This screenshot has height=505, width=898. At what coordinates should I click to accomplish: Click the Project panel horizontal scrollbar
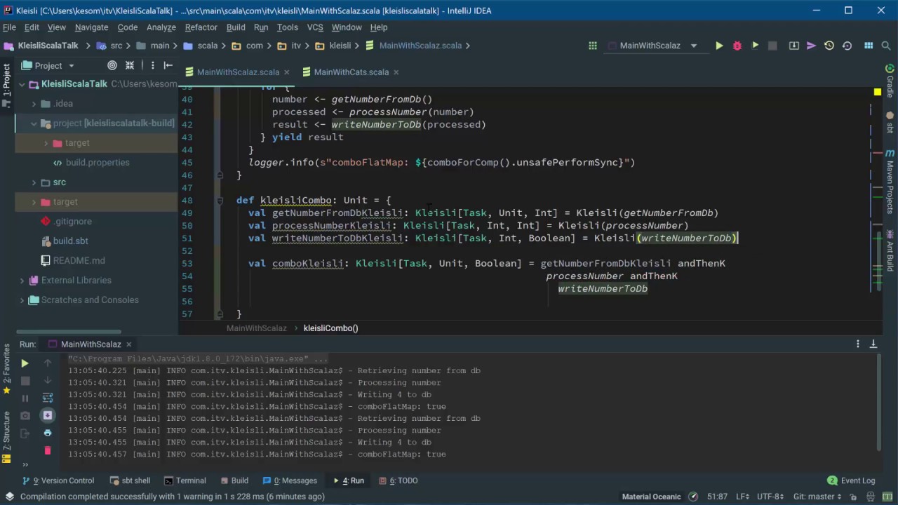[69, 332]
